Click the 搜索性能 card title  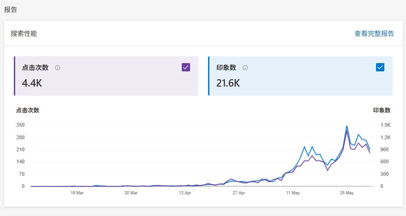point(24,34)
